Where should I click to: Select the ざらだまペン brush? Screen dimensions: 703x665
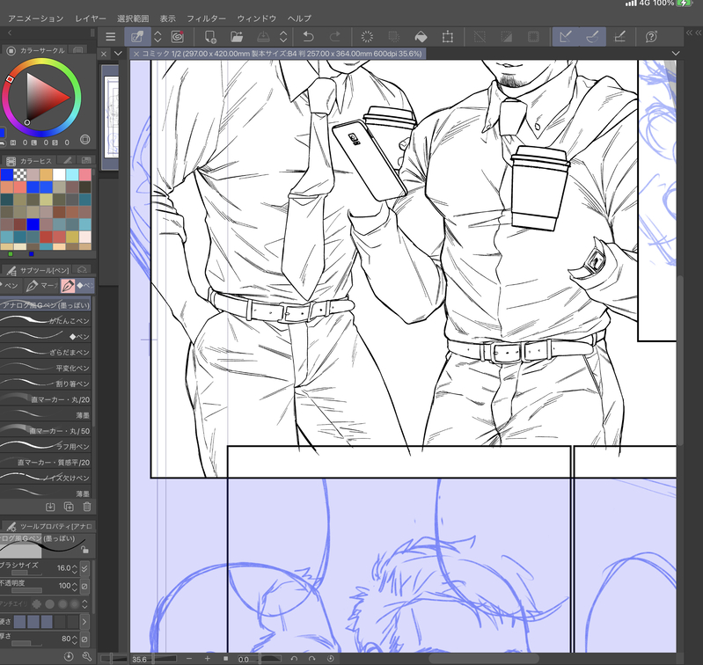point(45,352)
